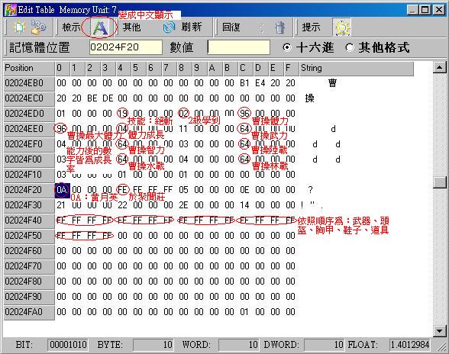Click the greyed undo arrows icon

[x=261, y=27]
